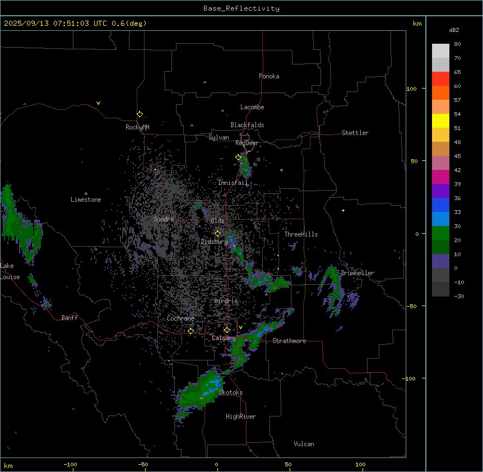Click the 39 dBZ magenta legend swatch
This screenshot has width=483, height=472.
(x=440, y=177)
